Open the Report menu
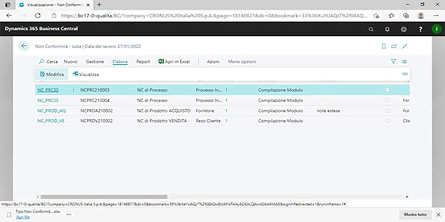 [x=143, y=62]
